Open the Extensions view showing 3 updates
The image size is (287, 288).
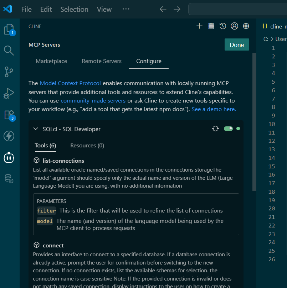tap(9, 115)
